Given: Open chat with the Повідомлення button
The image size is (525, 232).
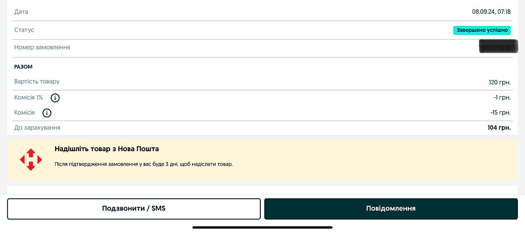Looking at the screenshot, I should (x=391, y=208).
